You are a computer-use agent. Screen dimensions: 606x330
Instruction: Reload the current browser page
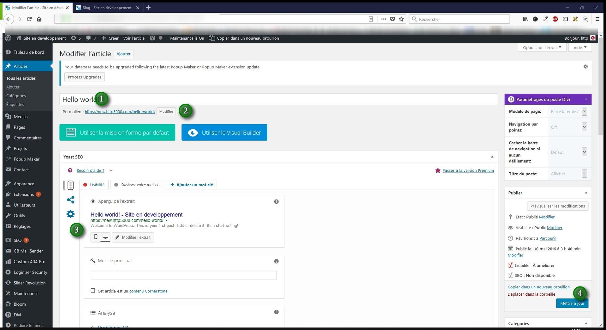(x=29, y=19)
